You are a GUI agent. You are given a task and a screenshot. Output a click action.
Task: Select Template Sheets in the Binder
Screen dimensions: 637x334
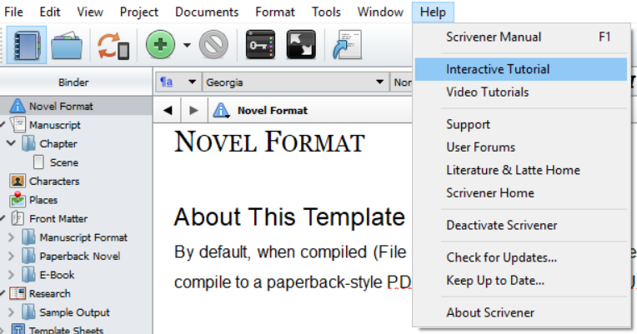click(66, 330)
